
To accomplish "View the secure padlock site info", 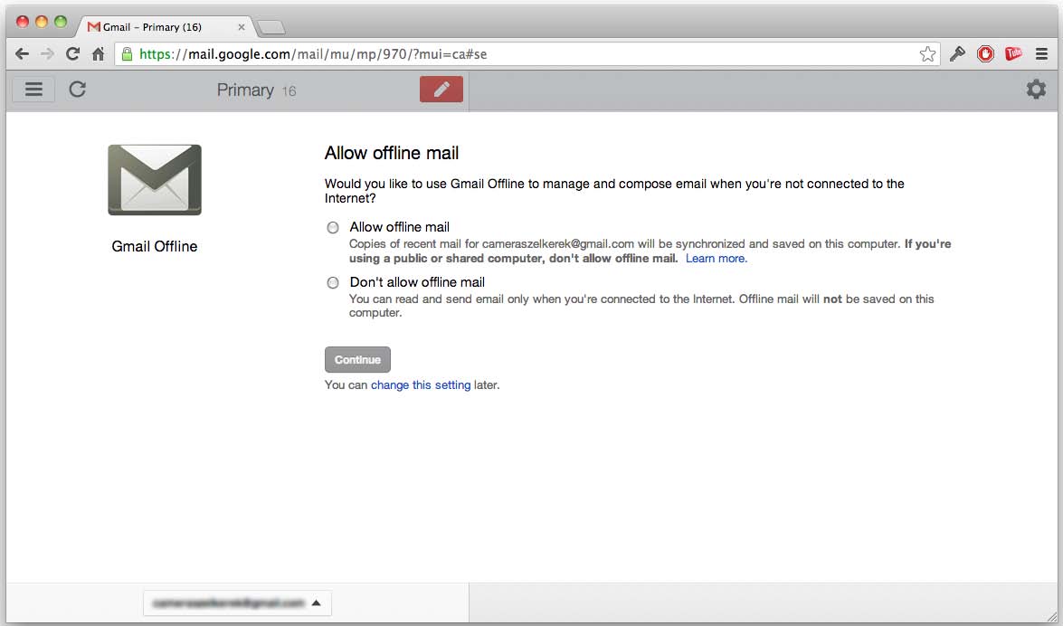I will 127,54.
